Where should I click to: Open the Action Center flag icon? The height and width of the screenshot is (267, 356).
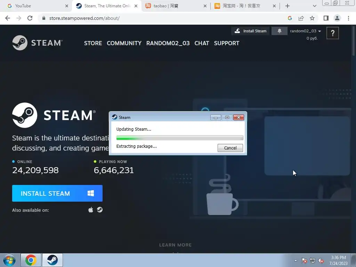point(304,260)
